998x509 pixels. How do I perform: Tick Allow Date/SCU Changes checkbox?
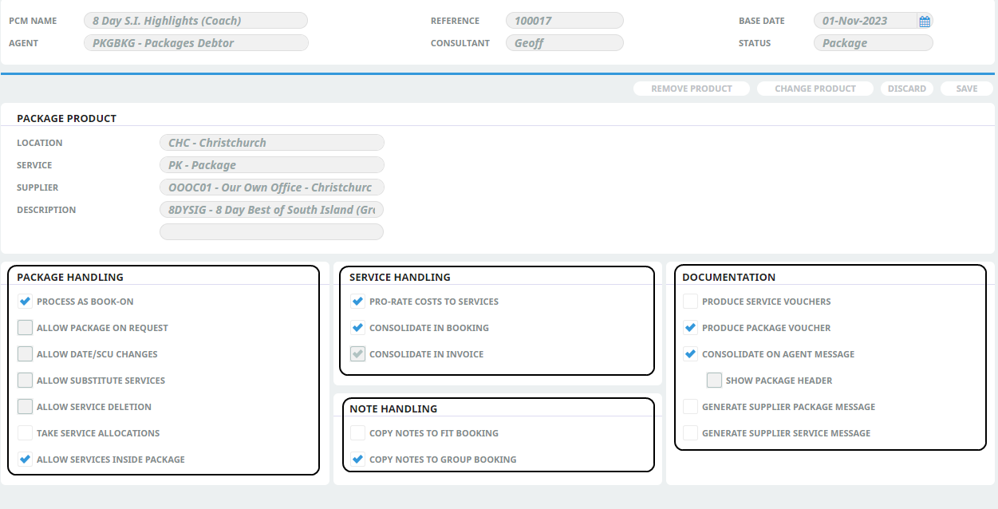[26, 354]
